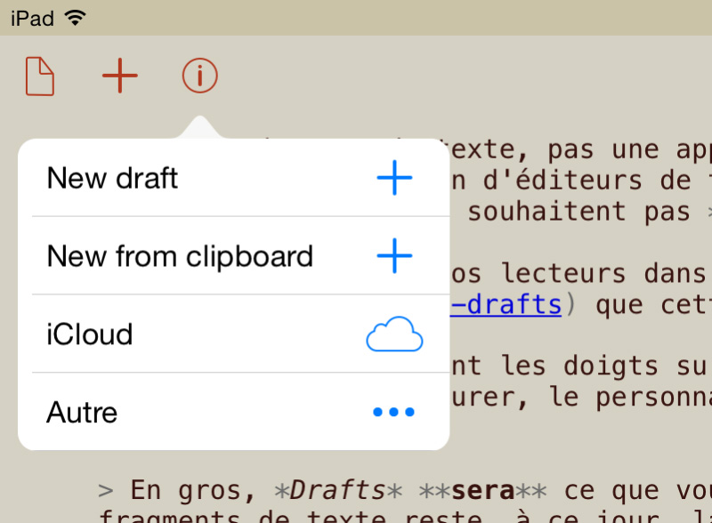Tap the red plus new-draft toolbar icon

[x=120, y=76]
